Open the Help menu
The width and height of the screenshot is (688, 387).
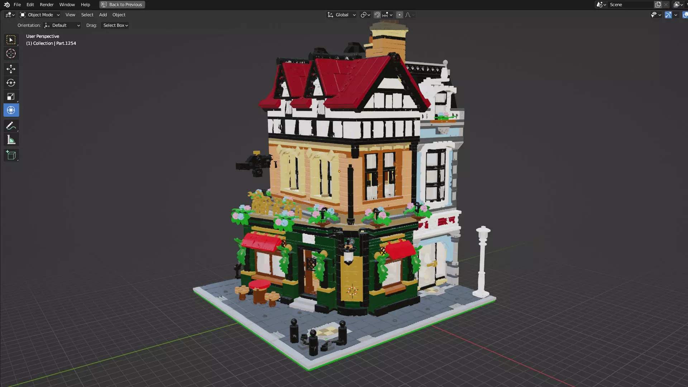point(85,5)
